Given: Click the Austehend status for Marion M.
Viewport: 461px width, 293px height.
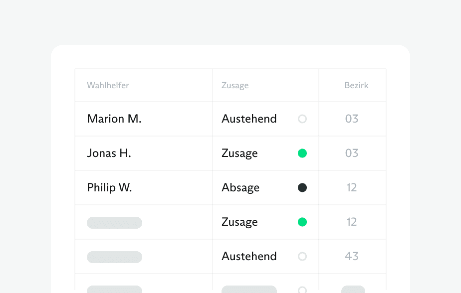Looking at the screenshot, I should pos(249,119).
